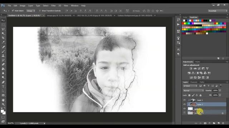229x128 pixels.
Task: Open the Character panel icon in collapsed dock
Action: [x=178, y=50]
